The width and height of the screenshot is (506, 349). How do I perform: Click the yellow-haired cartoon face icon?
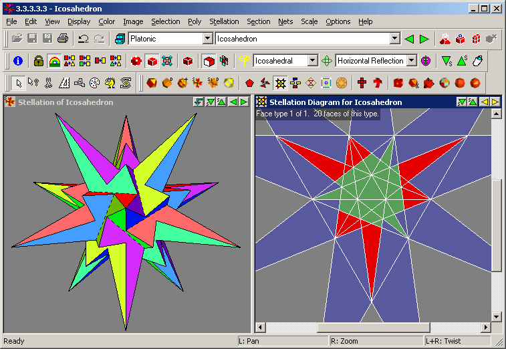pyautogui.click(x=110, y=83)
